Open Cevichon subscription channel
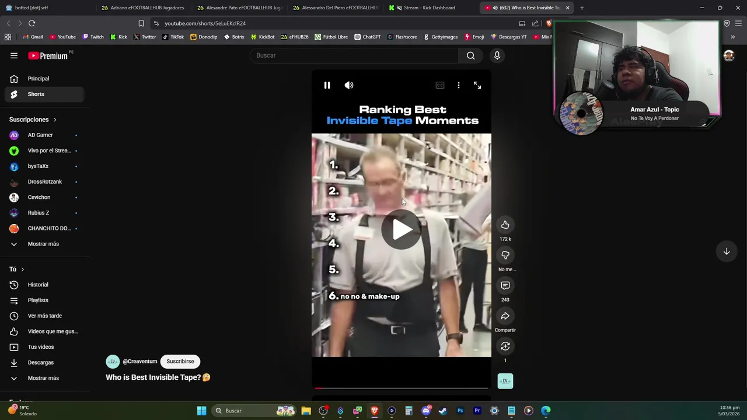The image size is (747, 420). click(44, 197)
